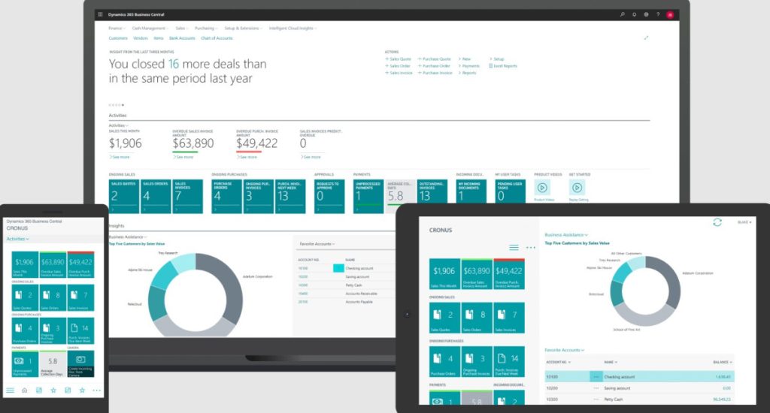Click the help question mark icon

658,14
